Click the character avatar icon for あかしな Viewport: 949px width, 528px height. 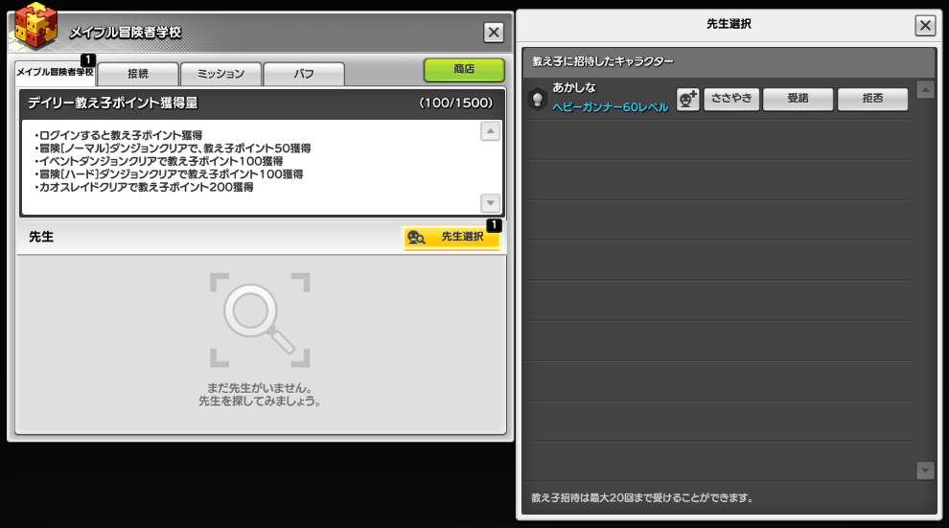[537, 100]
